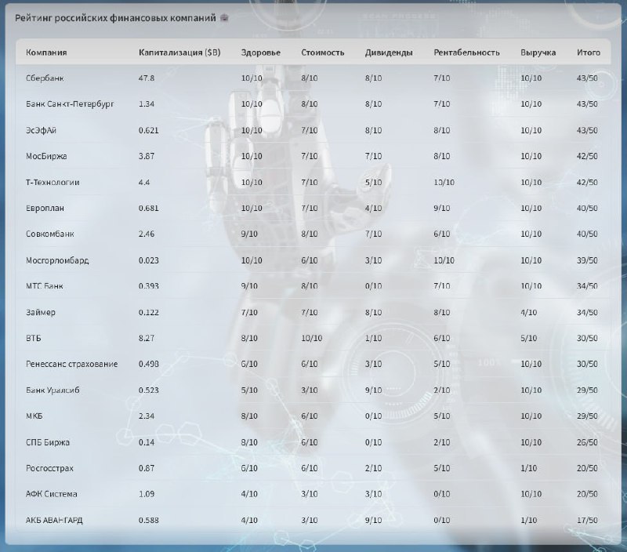Click АКБ АВАНГАРД total 17/50
This screenshot has height=552, width=627.
click(587, 521)
